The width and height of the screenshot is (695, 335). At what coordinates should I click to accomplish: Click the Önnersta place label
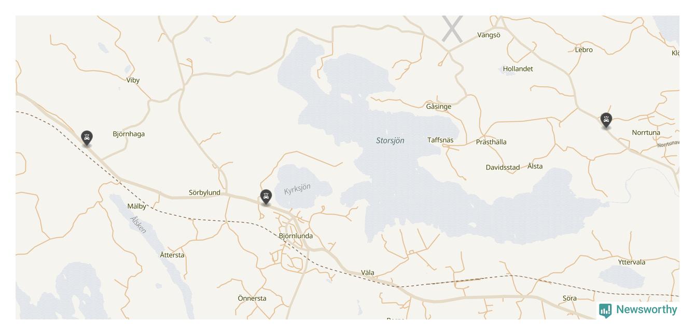[x=252, y=298]
